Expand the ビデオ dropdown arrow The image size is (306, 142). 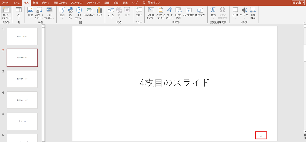235,18
